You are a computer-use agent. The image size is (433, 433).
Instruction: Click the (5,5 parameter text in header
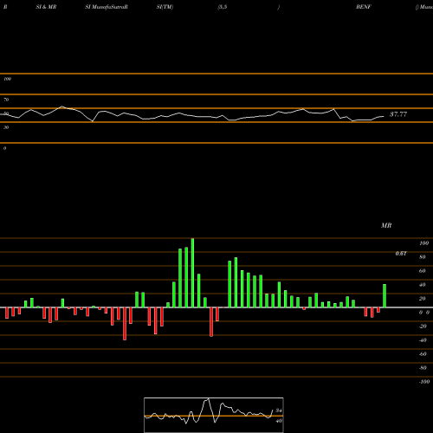tap(223, 7)
